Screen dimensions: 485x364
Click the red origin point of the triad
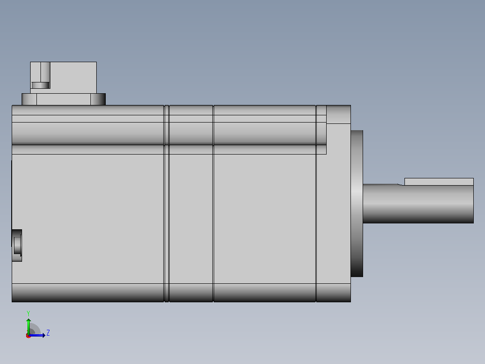(28, 336)
